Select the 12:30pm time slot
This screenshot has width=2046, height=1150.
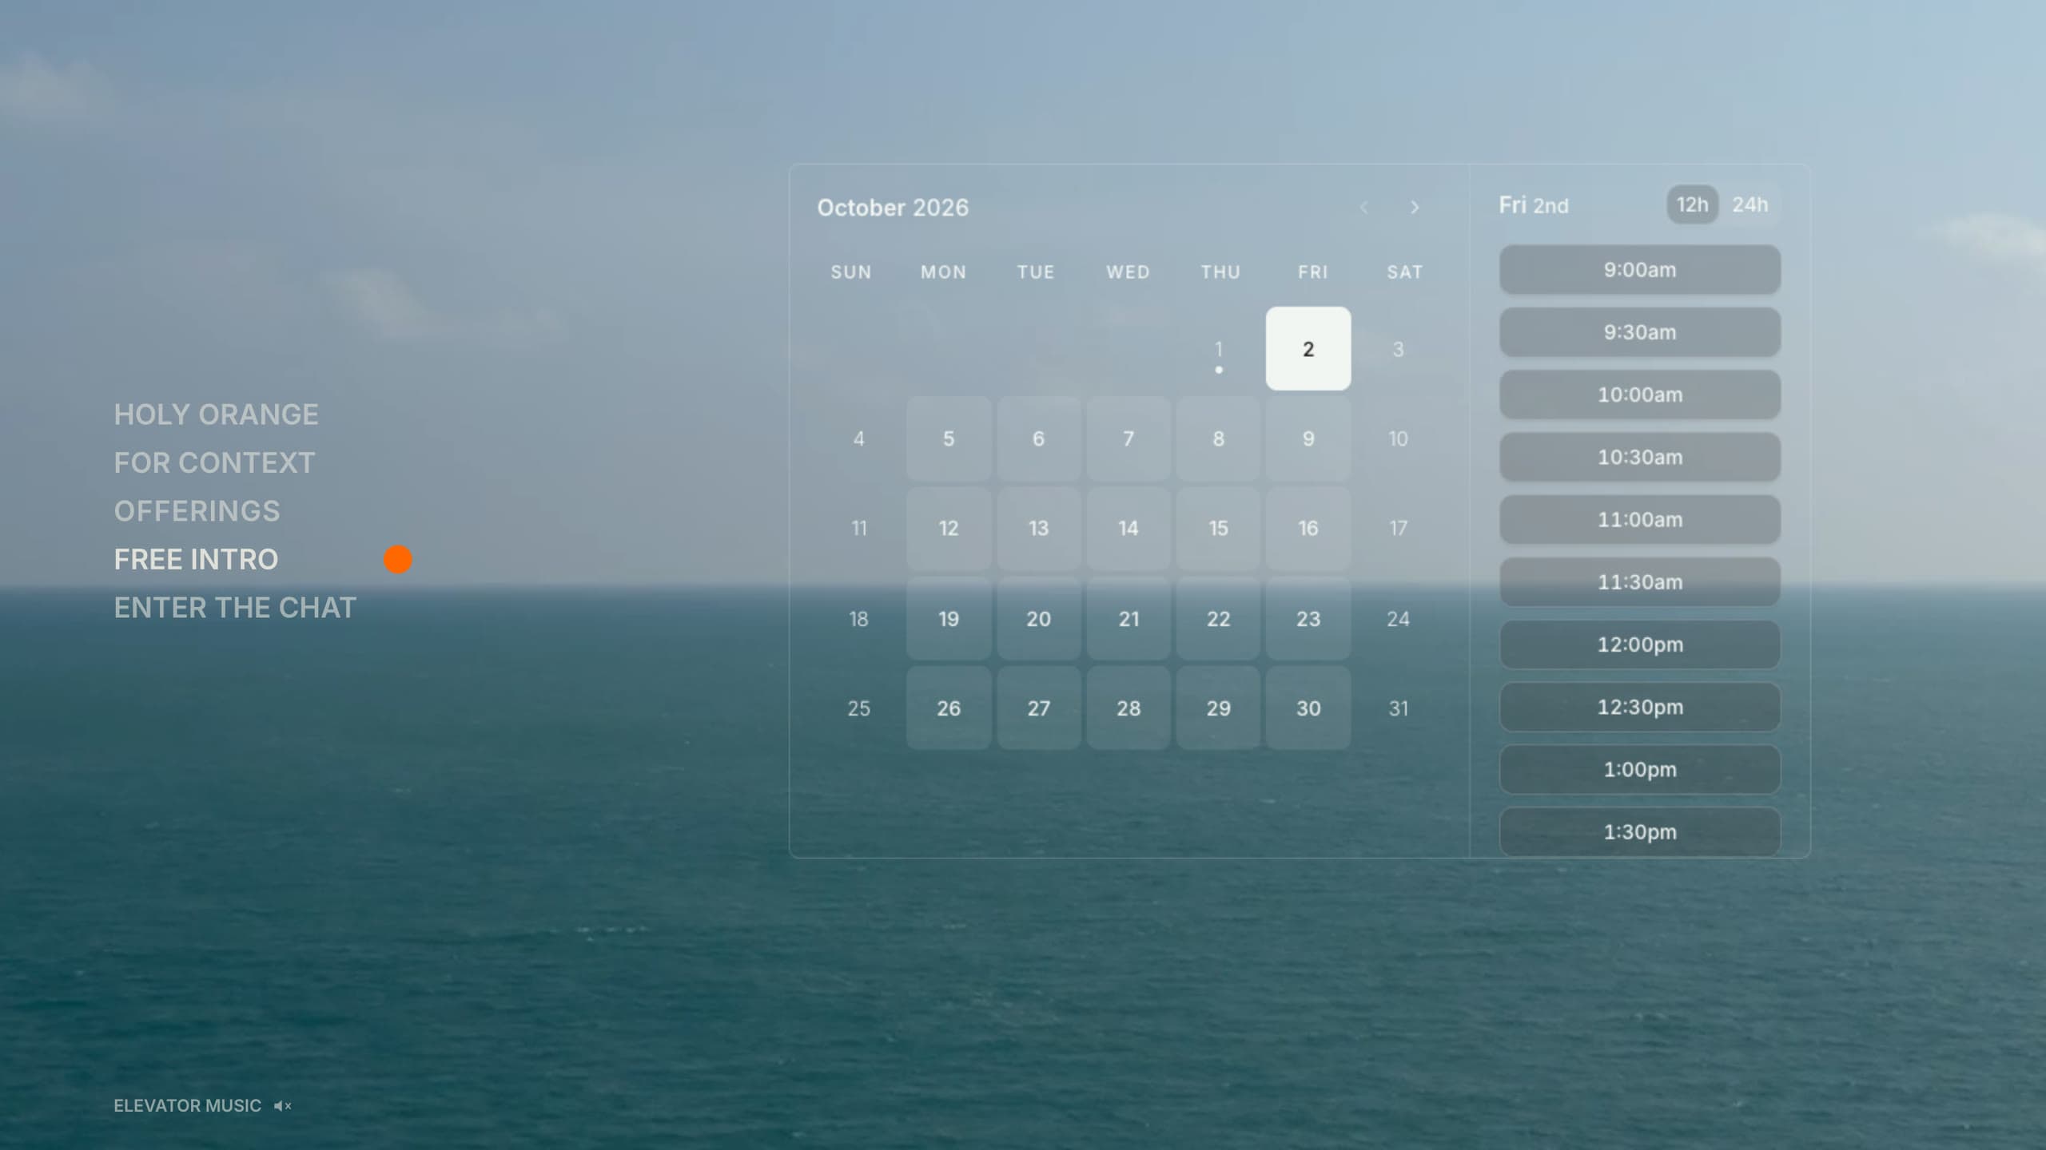1640,707
